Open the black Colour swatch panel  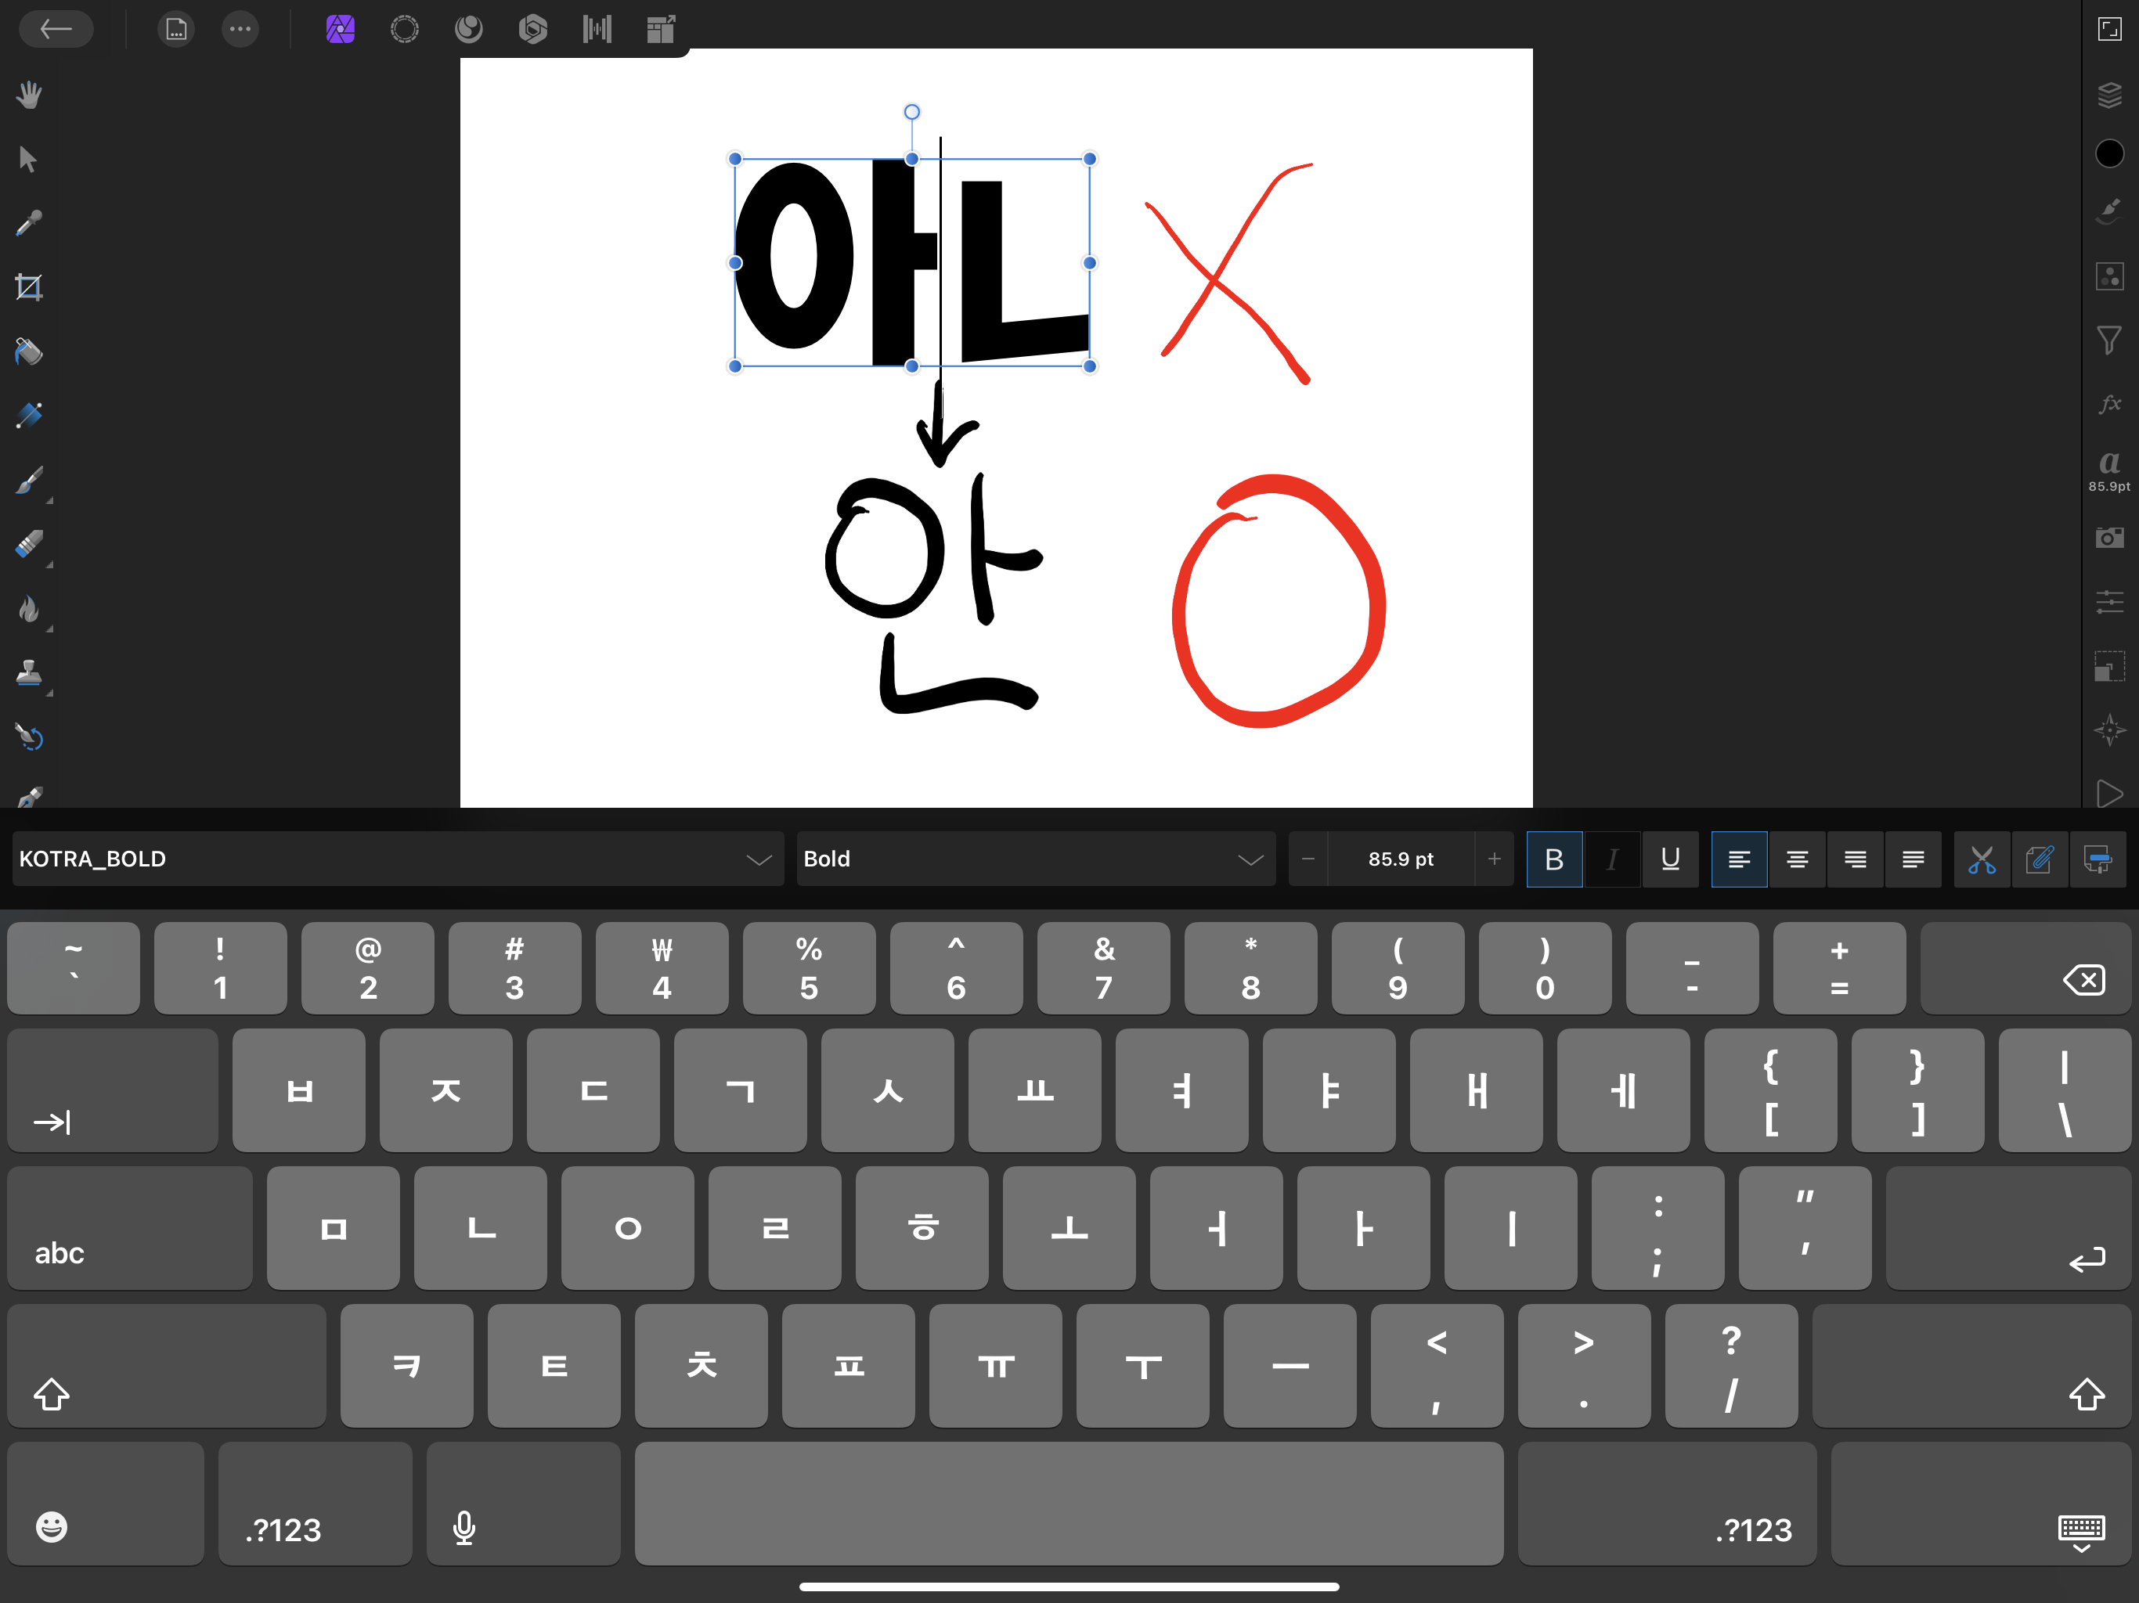[2109, 153]
